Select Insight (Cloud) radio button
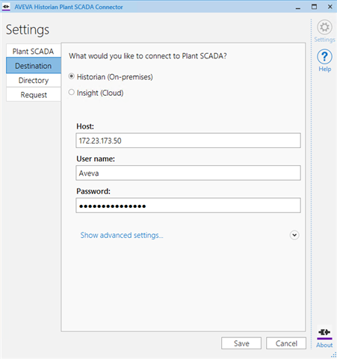This screenshot has width=337, height=359. pyautogui.click(x=72, y=92)
